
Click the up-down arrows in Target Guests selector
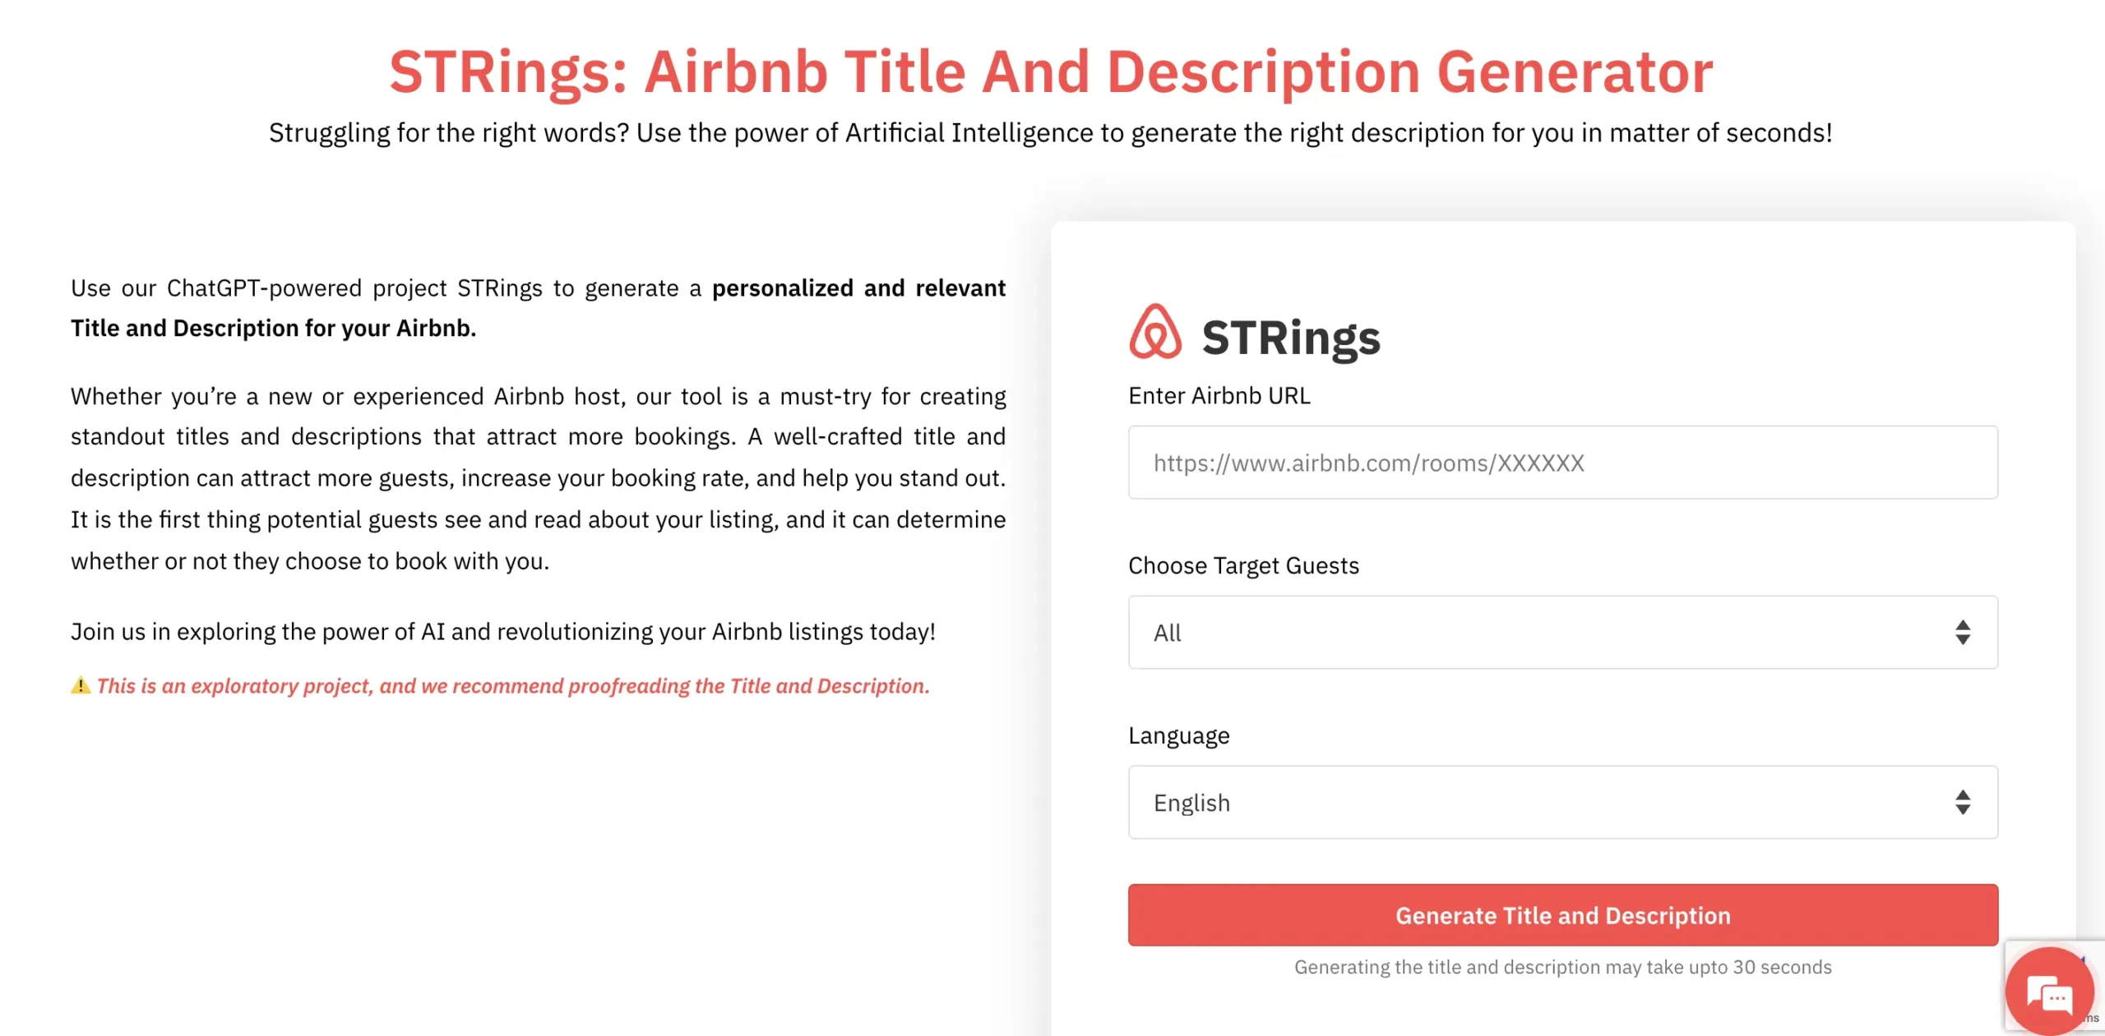[1963, 632]
